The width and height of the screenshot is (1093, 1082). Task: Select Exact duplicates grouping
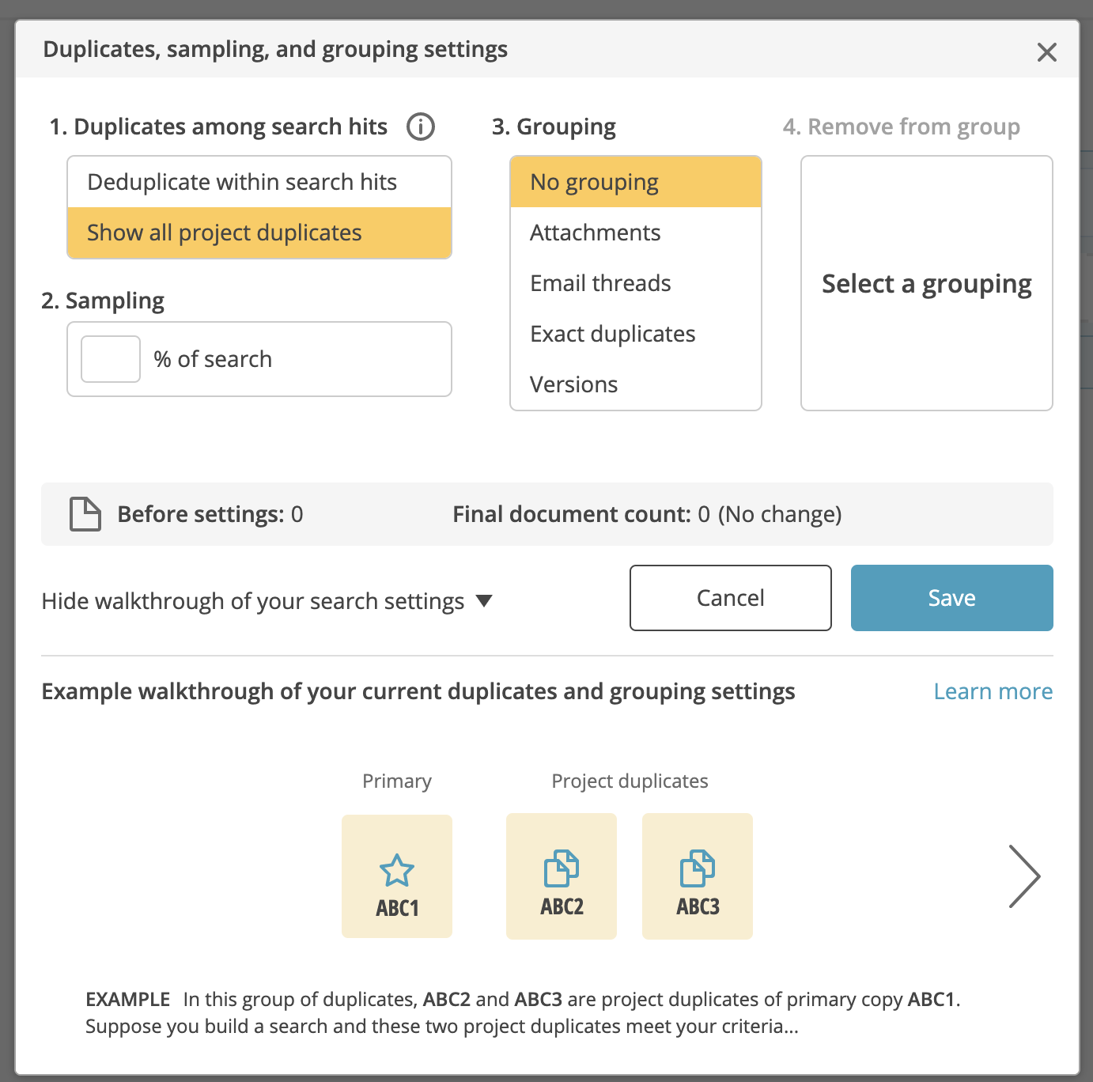[636, 334]
